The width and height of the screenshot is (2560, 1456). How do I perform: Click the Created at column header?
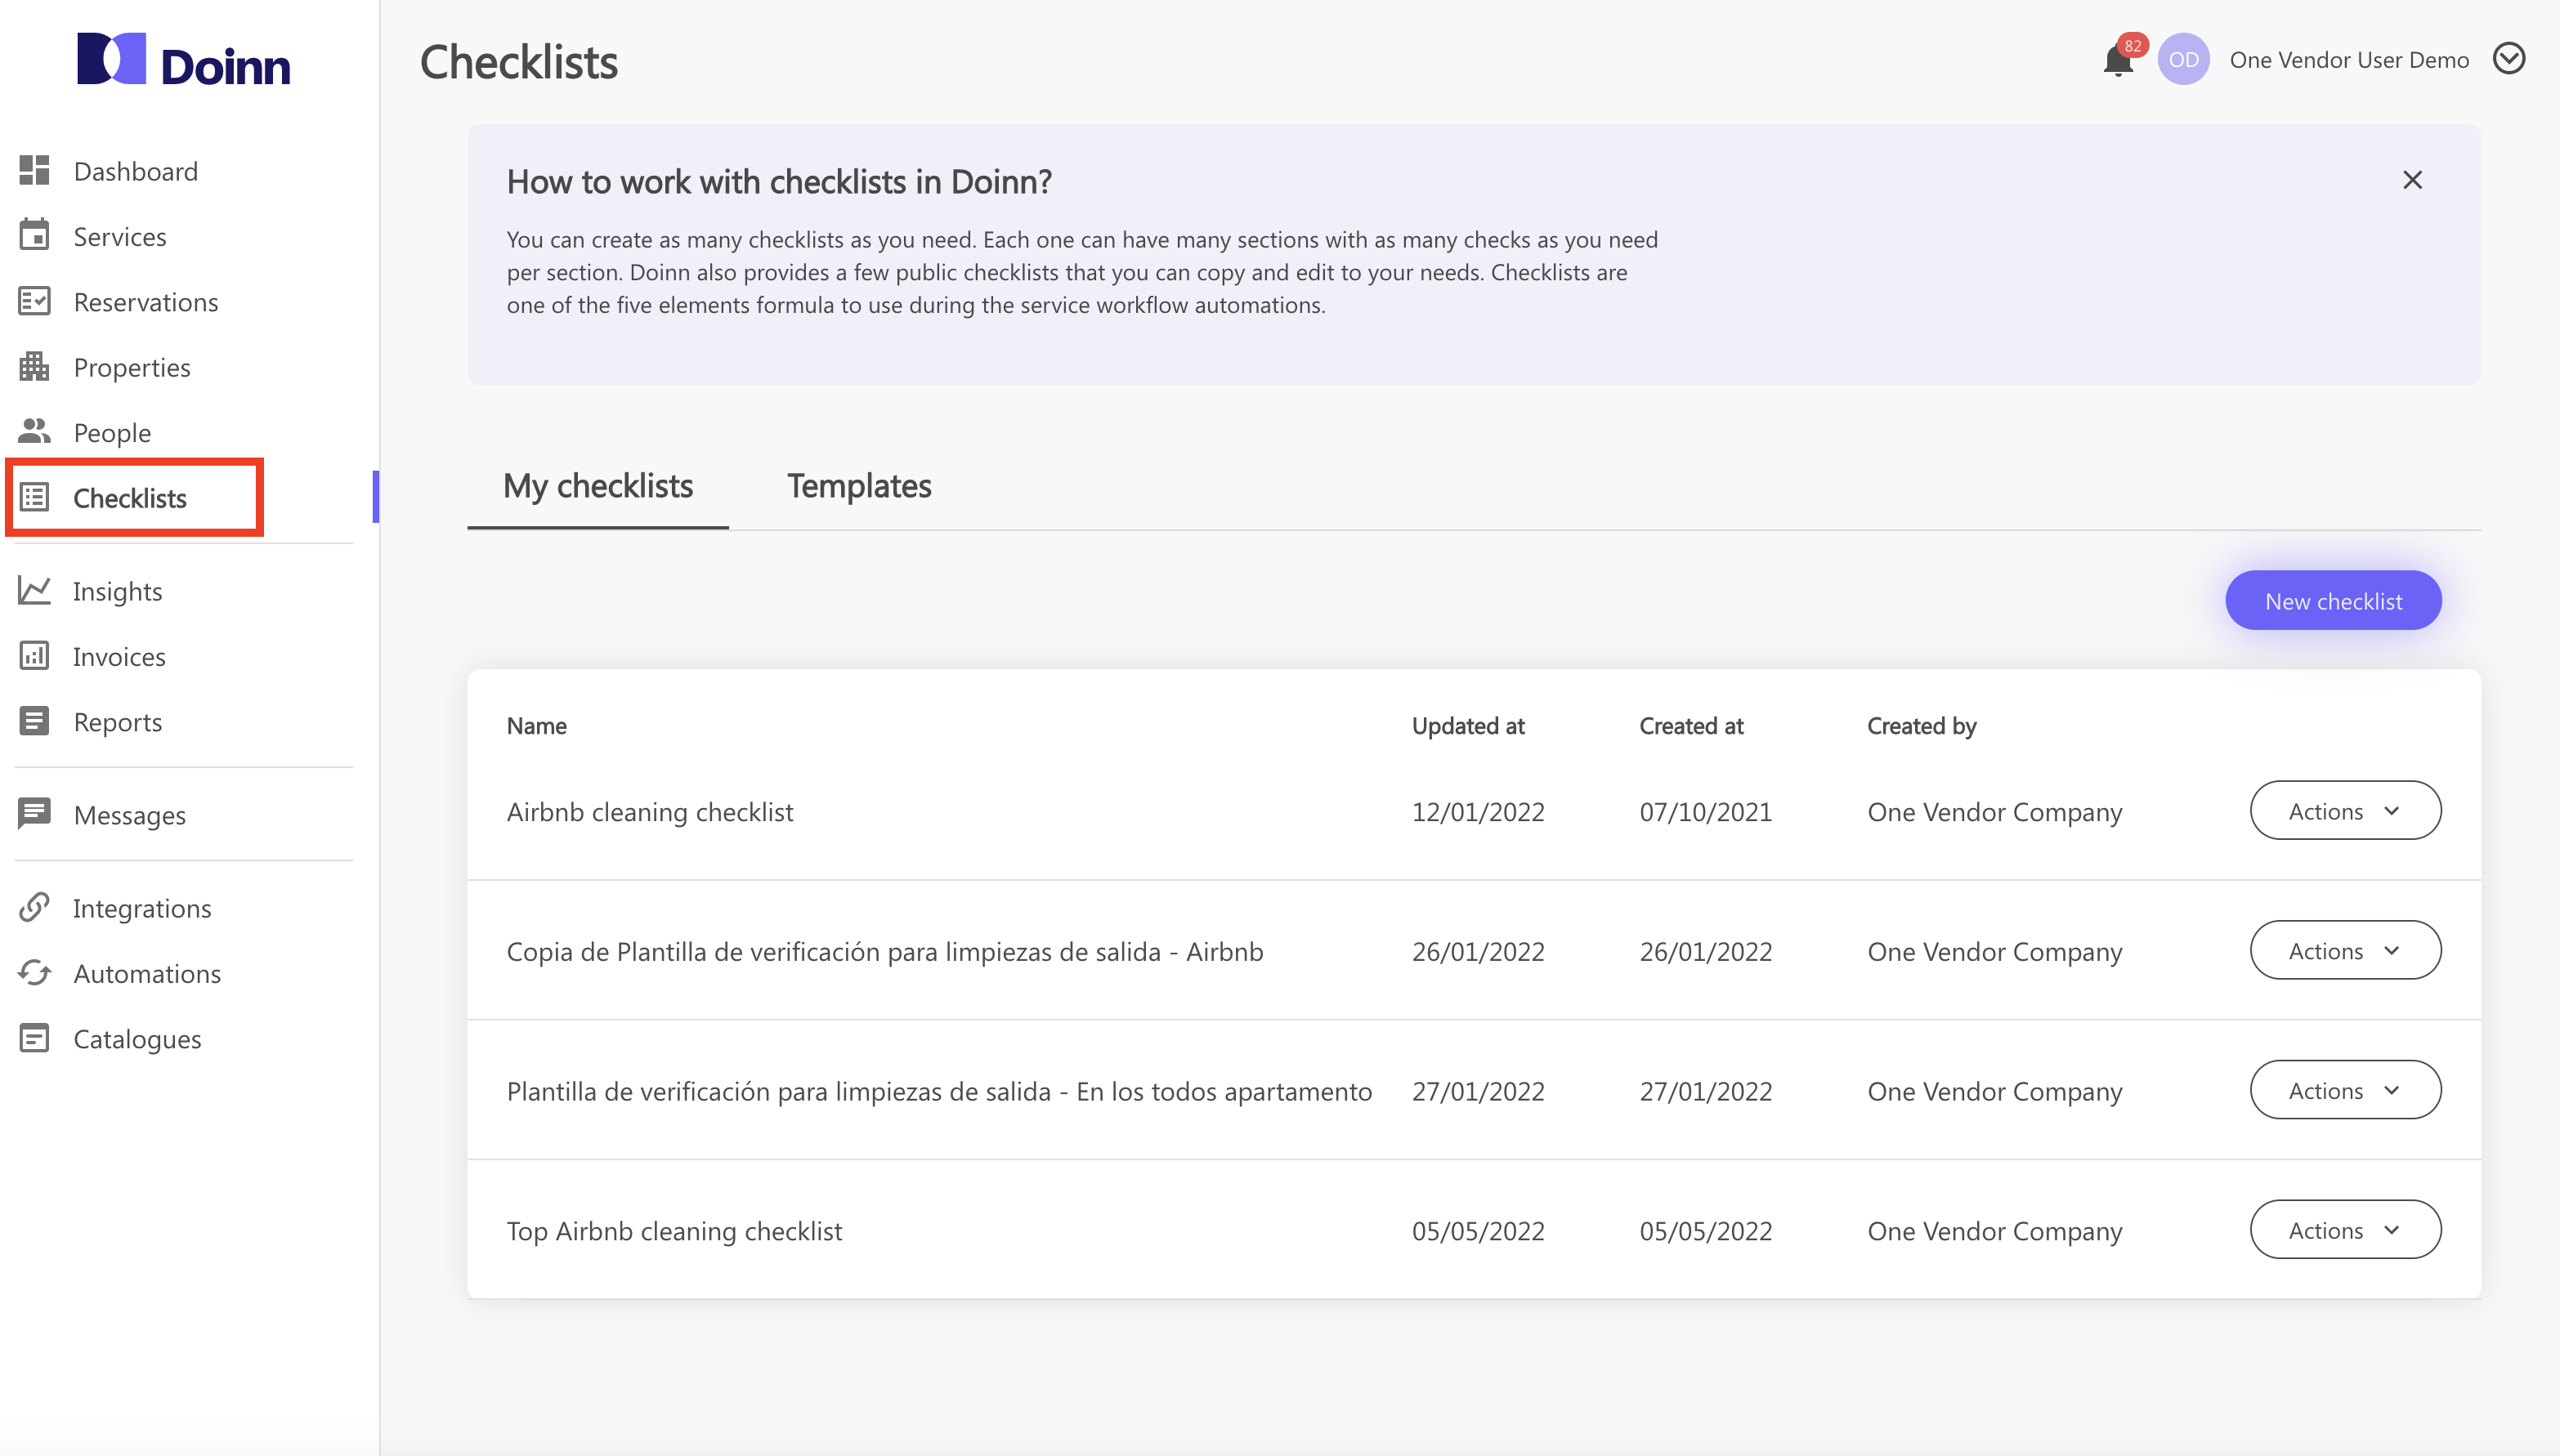[x=1690, y=726]
